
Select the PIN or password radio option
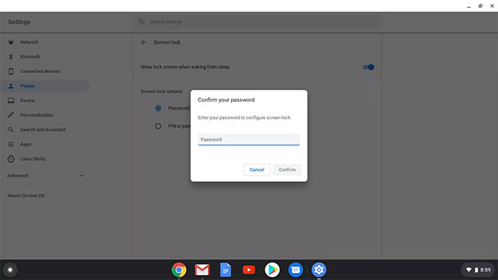tap(158, 126)
